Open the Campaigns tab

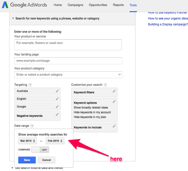pyautogui.click(x=75, y=5)
